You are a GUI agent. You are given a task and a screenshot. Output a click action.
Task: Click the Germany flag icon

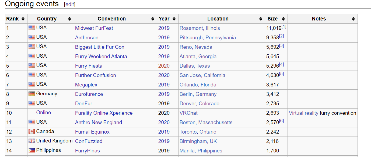[x=32, y=94]
